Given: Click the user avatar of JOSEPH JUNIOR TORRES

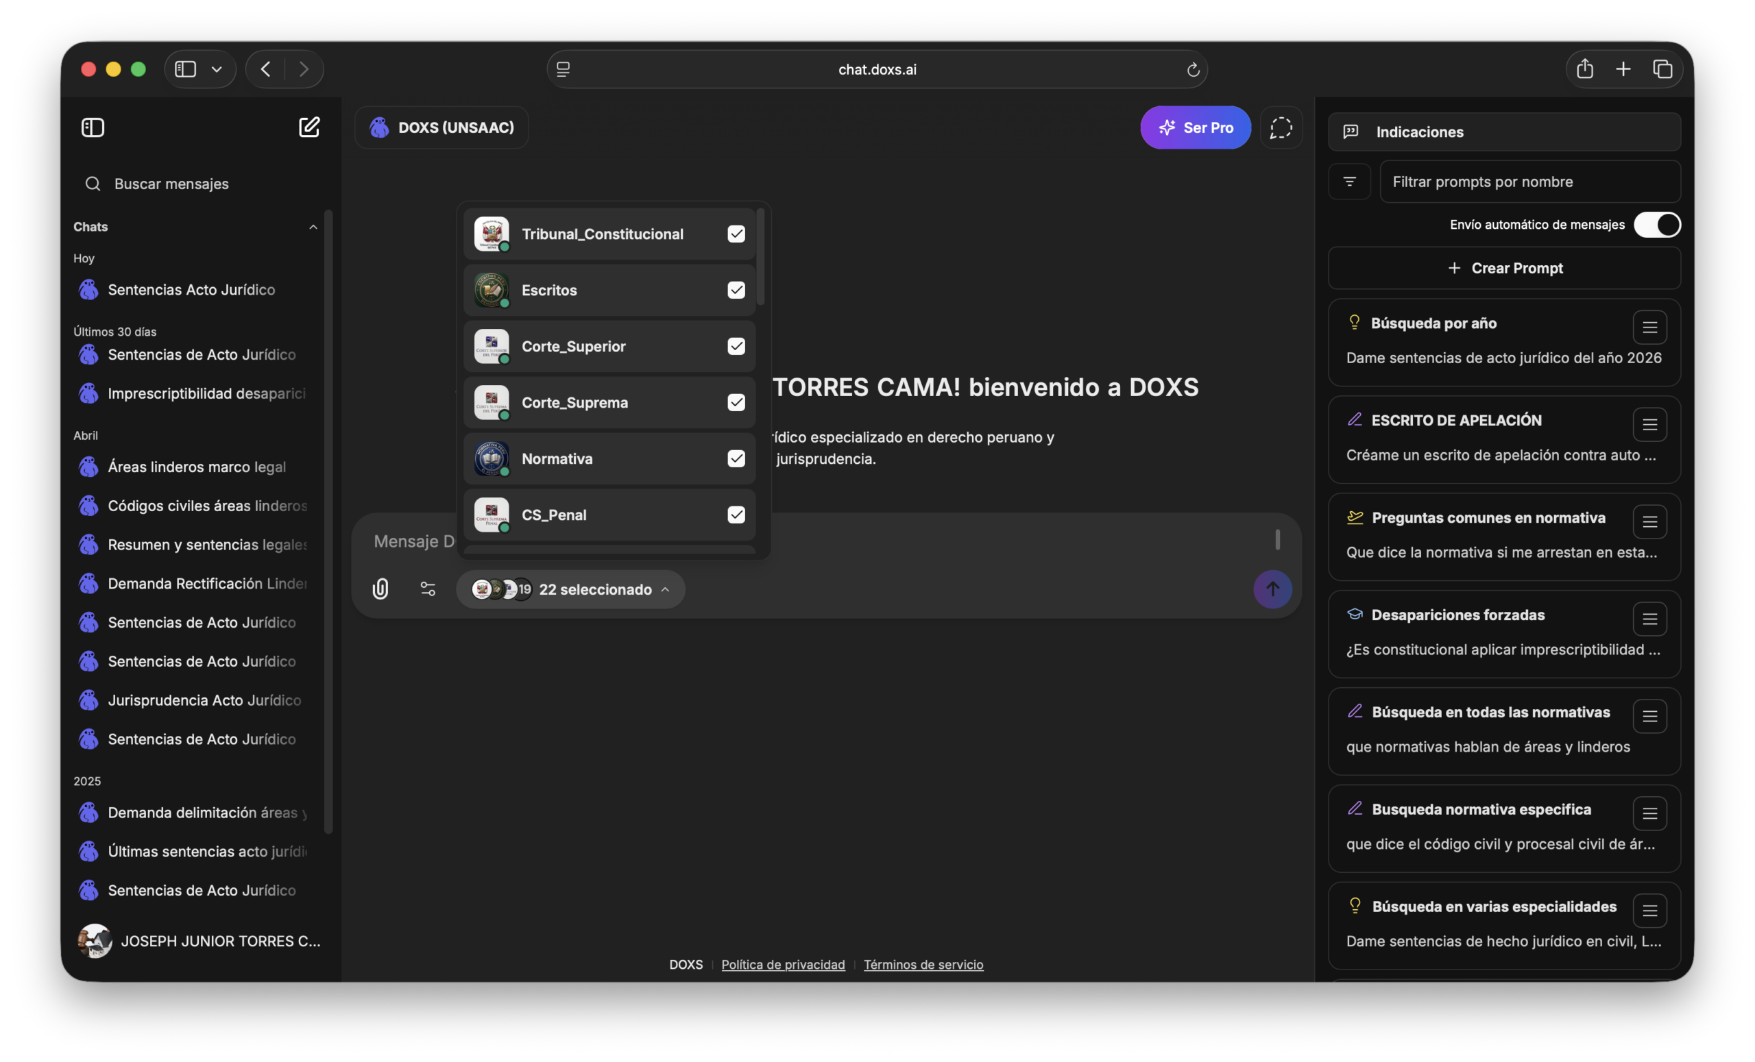Looking at the screenshot, I should 95,941.
